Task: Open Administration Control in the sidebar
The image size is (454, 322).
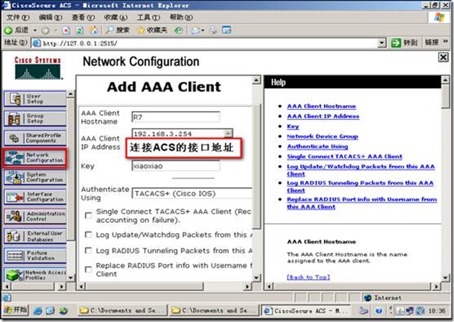Action: (35, 216)
